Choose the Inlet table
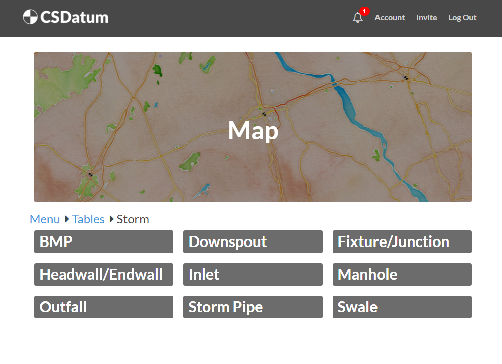 point(253,275)
